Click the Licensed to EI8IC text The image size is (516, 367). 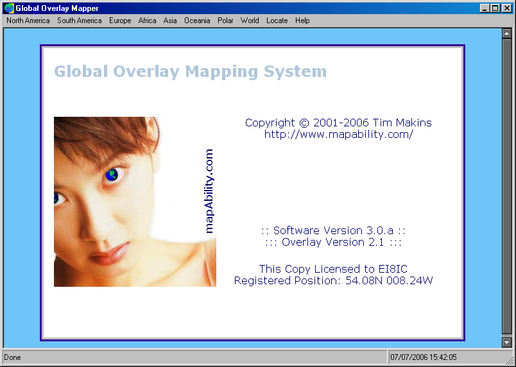[333, 269]
